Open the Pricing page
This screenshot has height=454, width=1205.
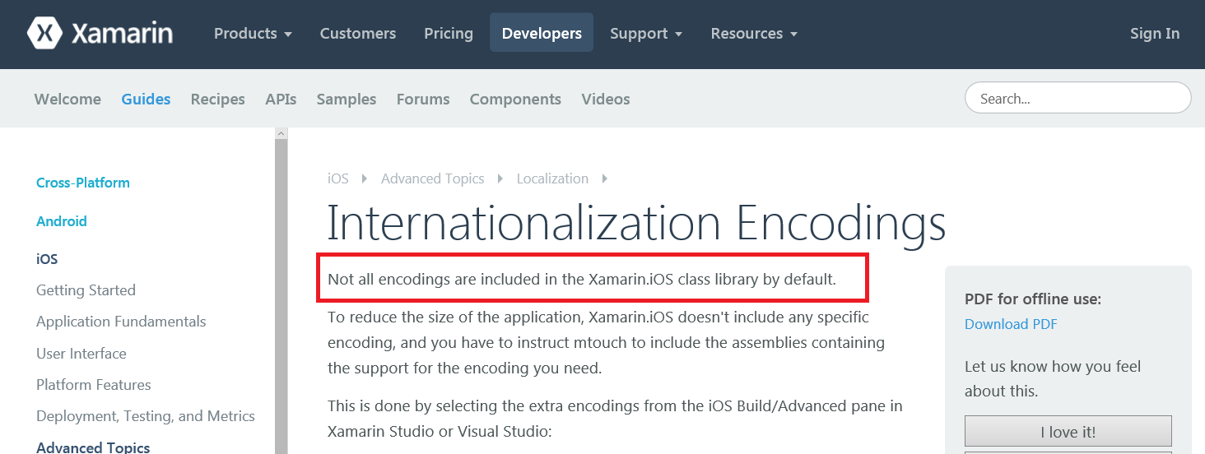click(x=449, y=34)
